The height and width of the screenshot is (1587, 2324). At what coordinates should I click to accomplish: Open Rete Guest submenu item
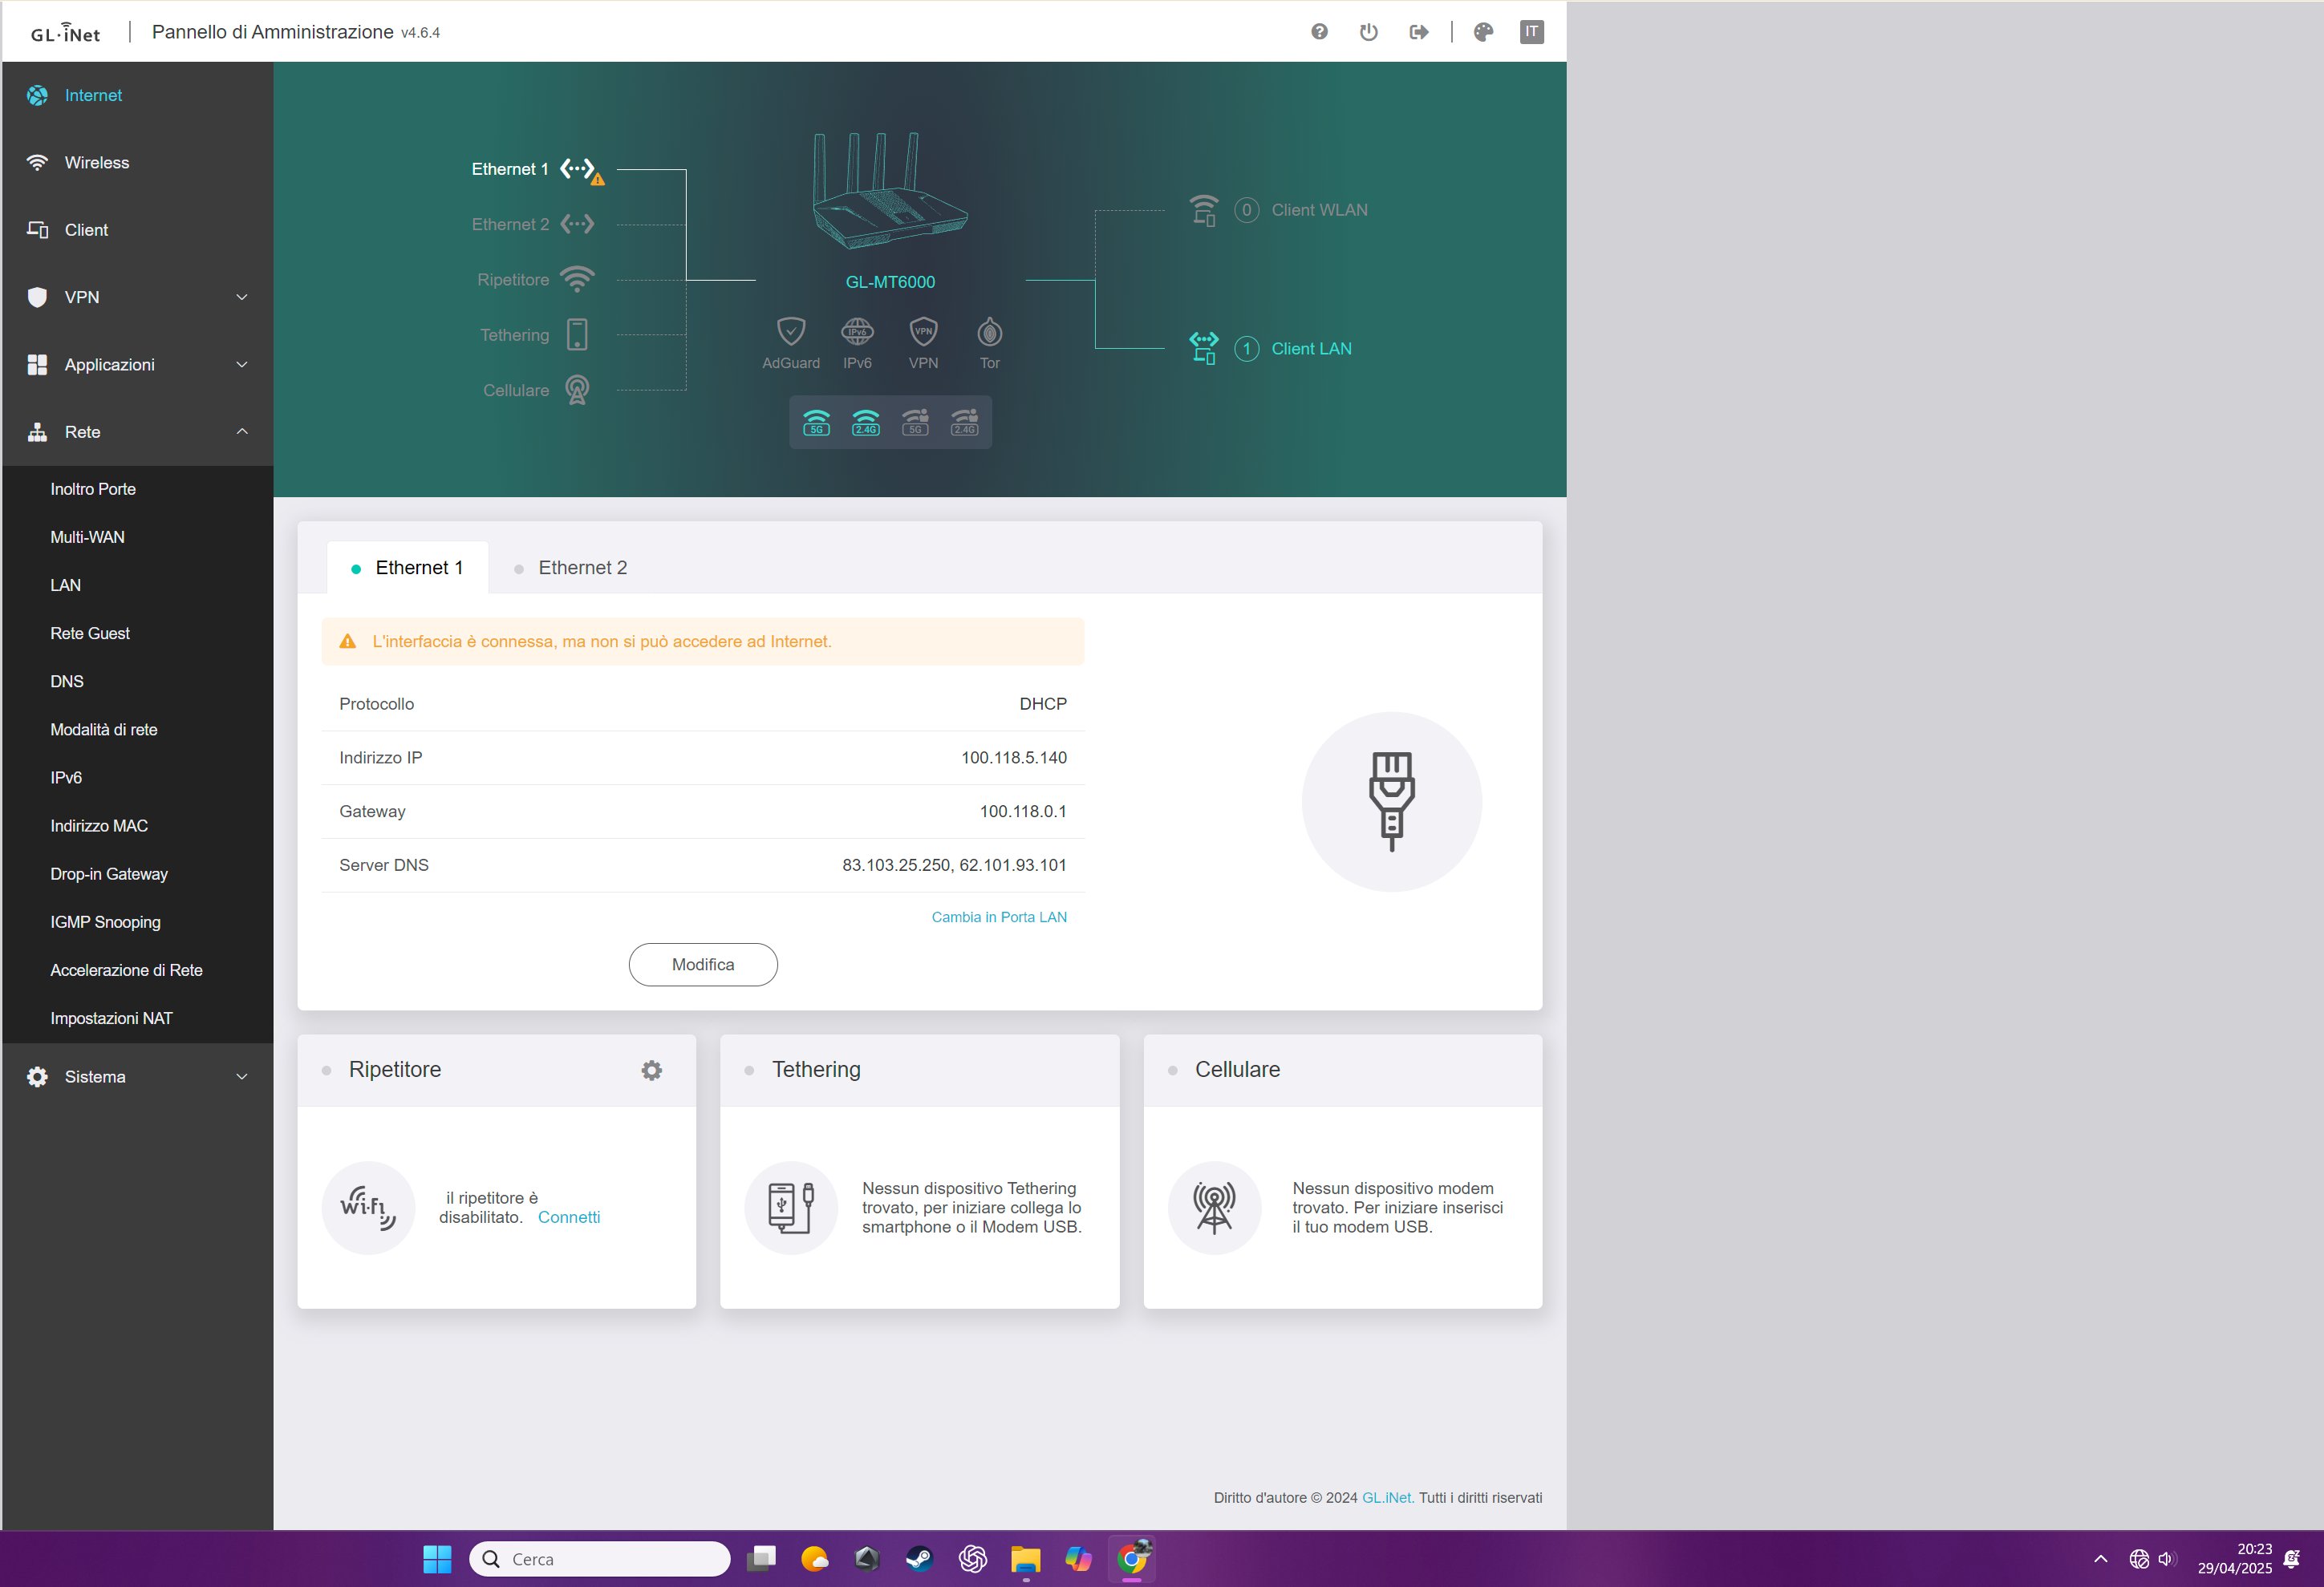[x=137, y=633]
